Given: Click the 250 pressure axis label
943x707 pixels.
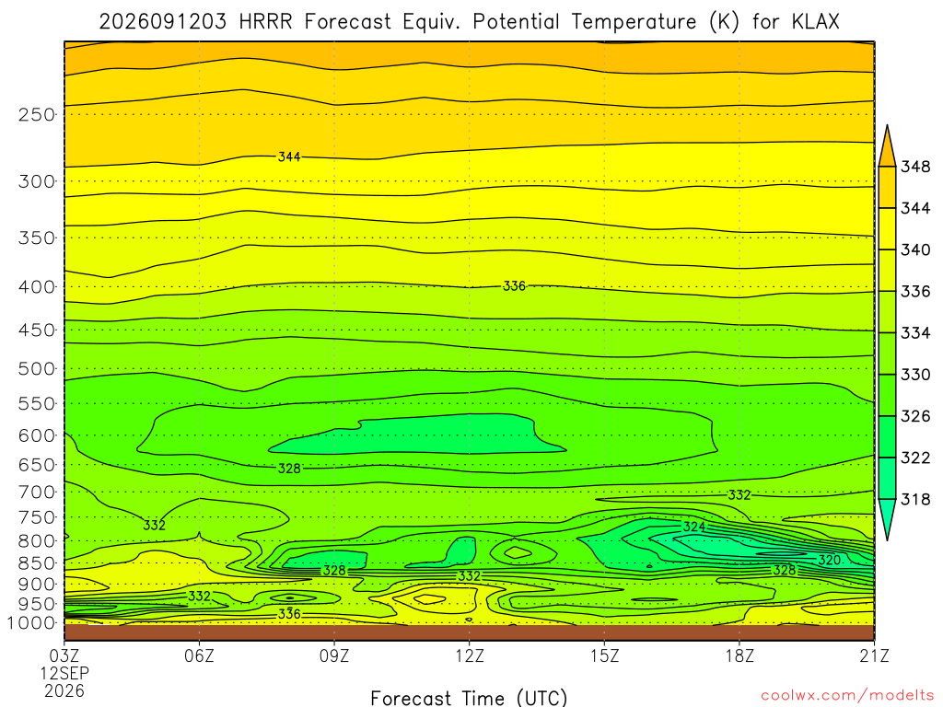Looking at the screenshot, I should pos(37,114).
